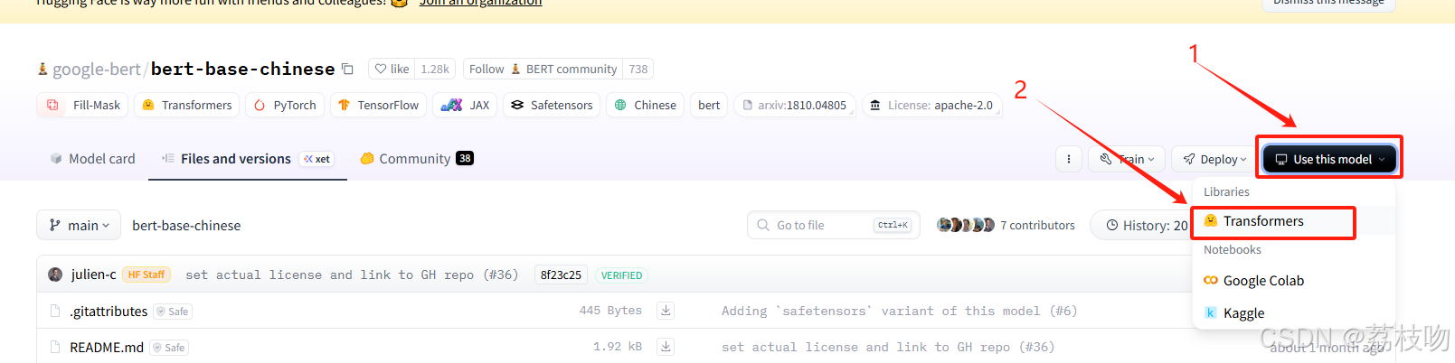
Task: Open the safetensors variant commit message
Action: [x=899, y=311]
